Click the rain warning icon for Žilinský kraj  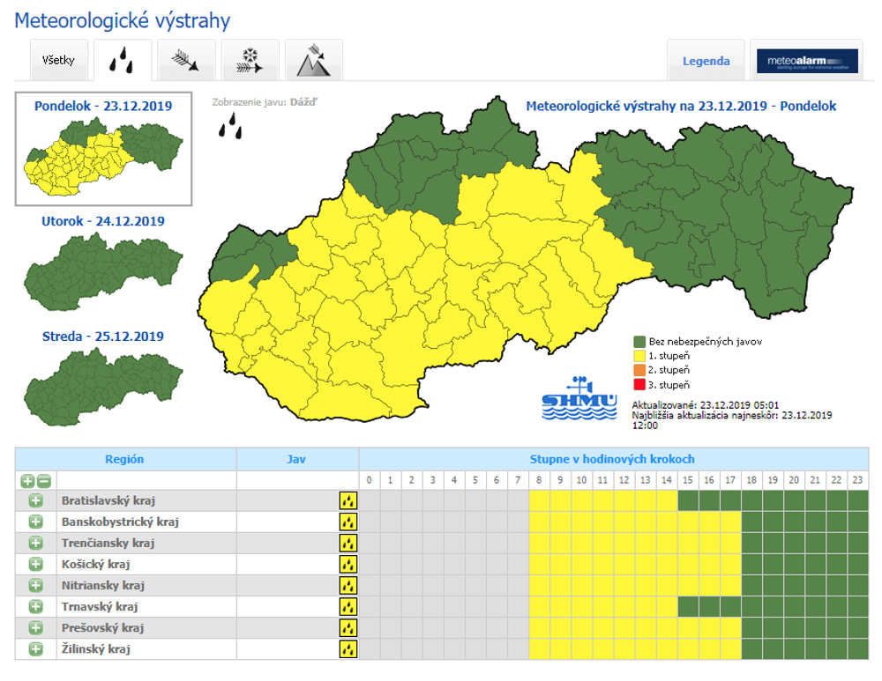348,649
